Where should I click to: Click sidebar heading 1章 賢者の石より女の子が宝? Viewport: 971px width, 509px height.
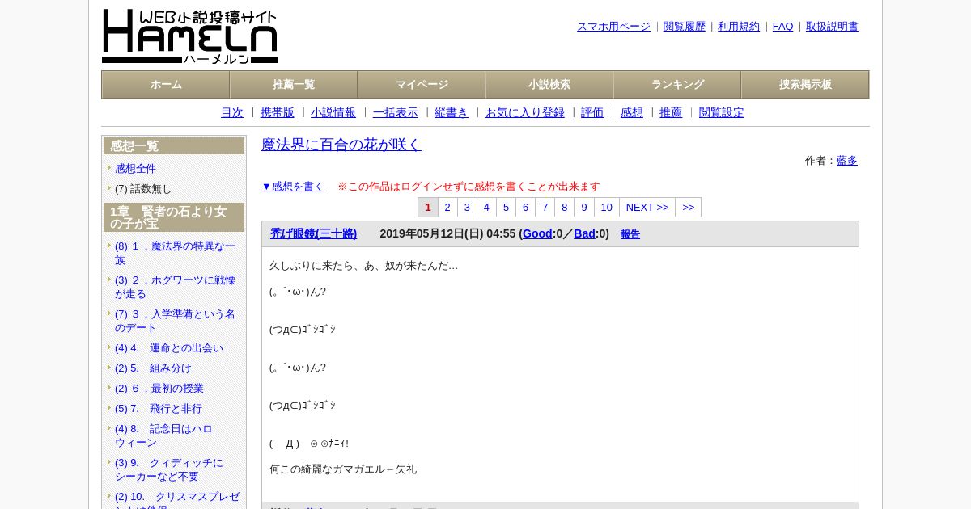pos(174,217)
